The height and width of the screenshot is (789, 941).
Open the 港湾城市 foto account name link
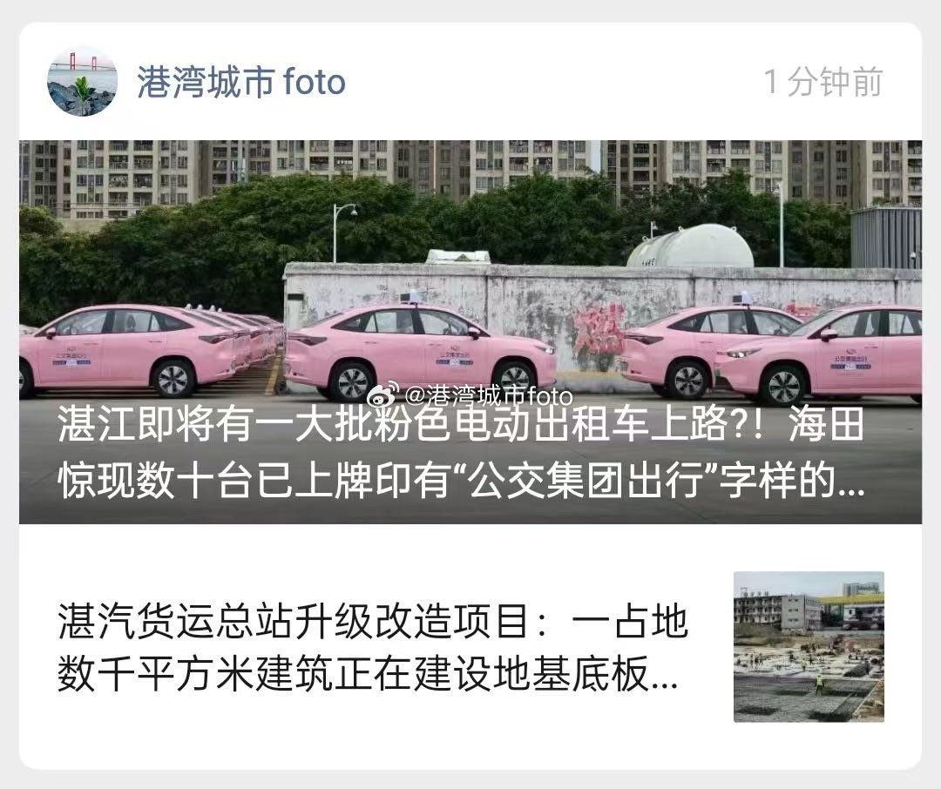click(241, 82)
